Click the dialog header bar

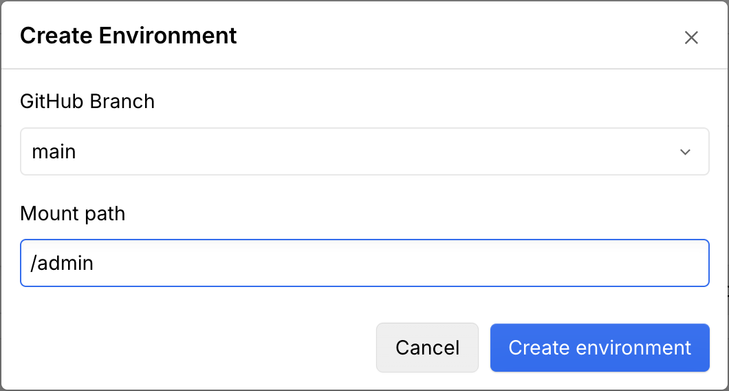[x=413, y=35]
